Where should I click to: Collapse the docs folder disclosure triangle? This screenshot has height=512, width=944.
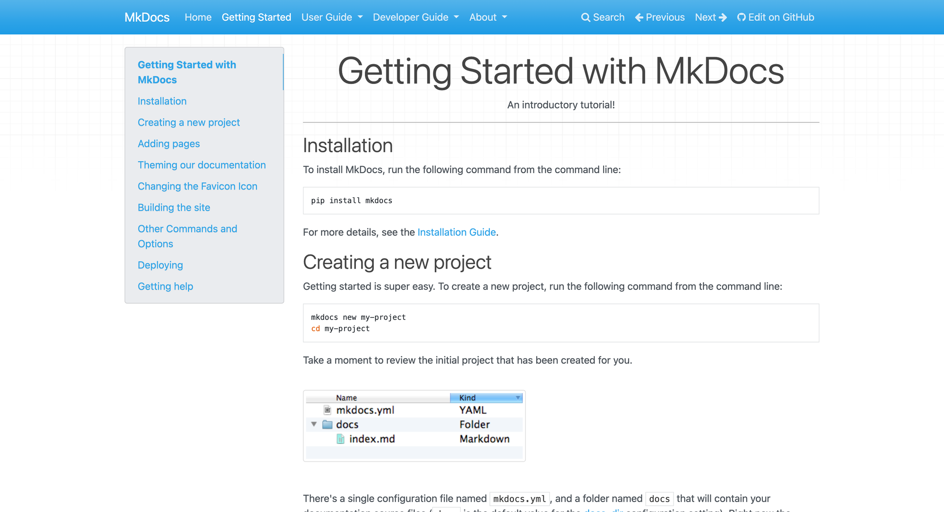click(x=313, y=424)
